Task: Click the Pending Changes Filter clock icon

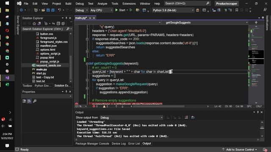Action: coord(46,24)
